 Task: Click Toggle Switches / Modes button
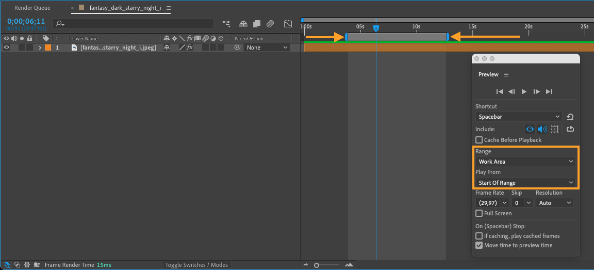tap(196, 265)
